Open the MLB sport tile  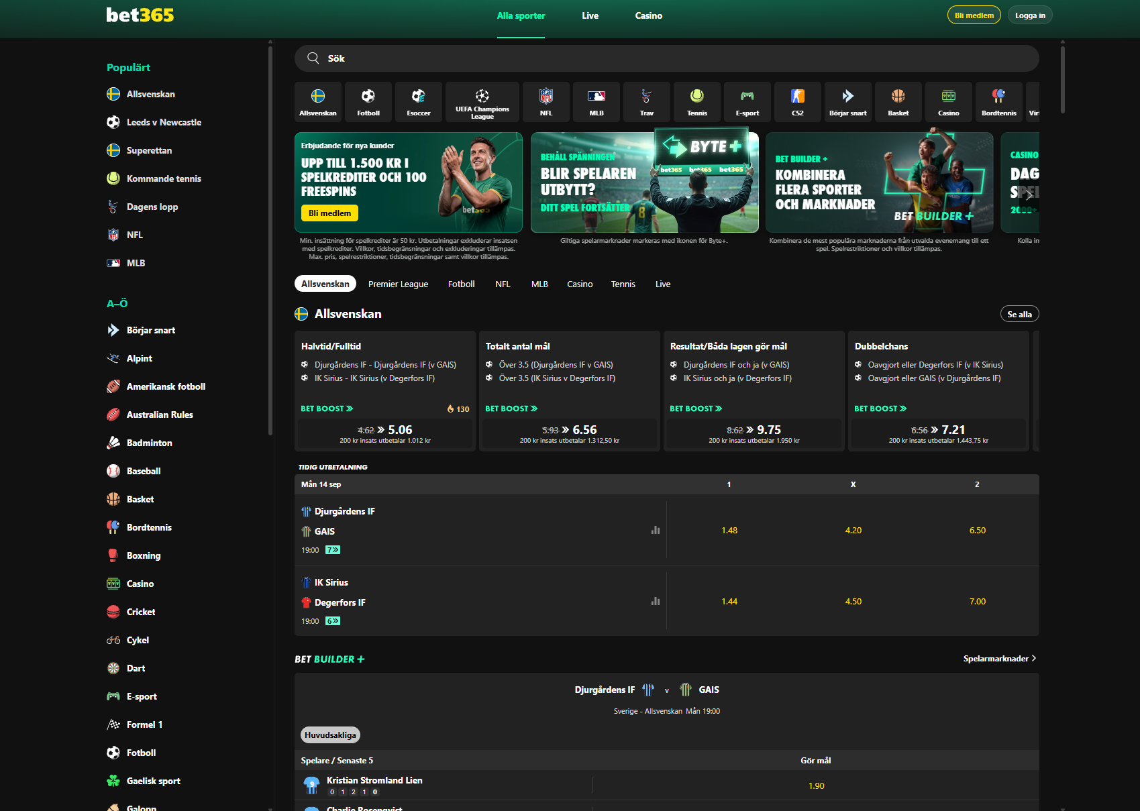[x=597, y=102]
